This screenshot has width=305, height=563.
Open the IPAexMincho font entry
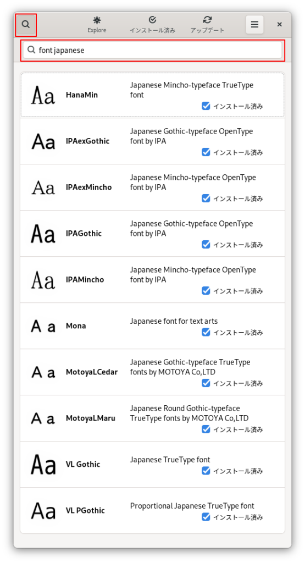(x=153, y=187)
